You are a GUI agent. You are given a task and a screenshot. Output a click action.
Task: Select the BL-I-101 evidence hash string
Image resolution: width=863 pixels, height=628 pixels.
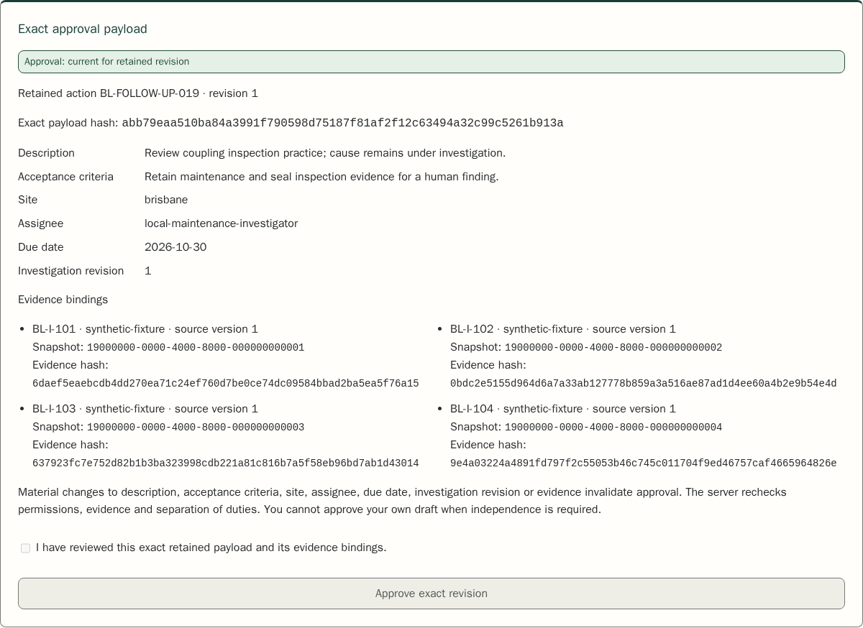tap(226, 384)
